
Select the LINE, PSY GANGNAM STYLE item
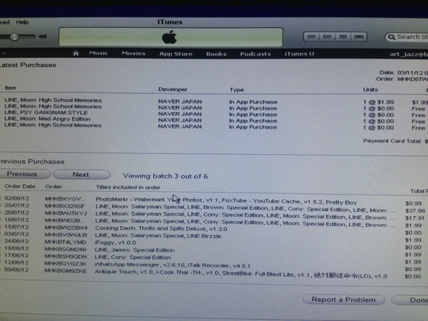[46, 113]
